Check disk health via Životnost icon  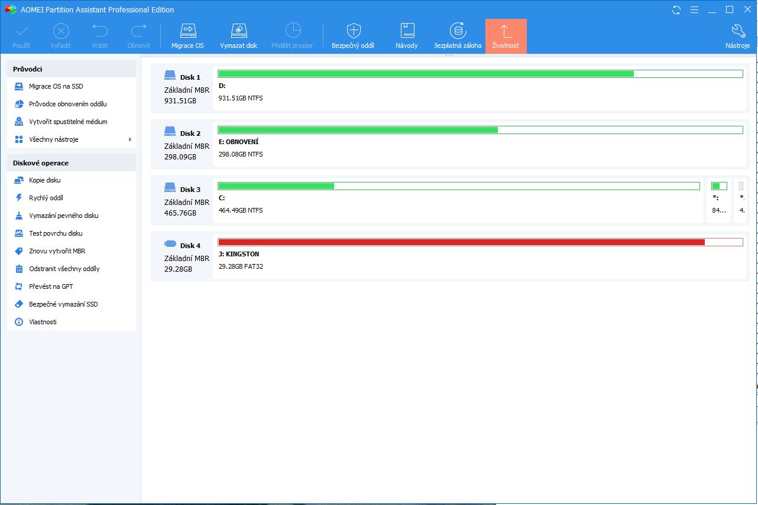[506, 34]
